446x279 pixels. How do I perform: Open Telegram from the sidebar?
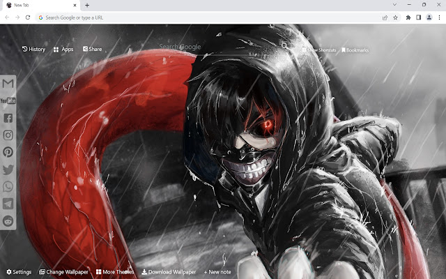[8, 204]
